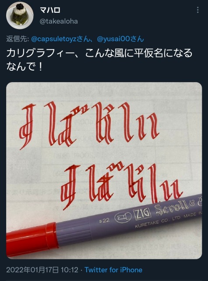Click the 2022年01月17日 10:12 timestamp
Image resolution: width=208 pixels, height=281 pixels.
(x=42, y=270)
